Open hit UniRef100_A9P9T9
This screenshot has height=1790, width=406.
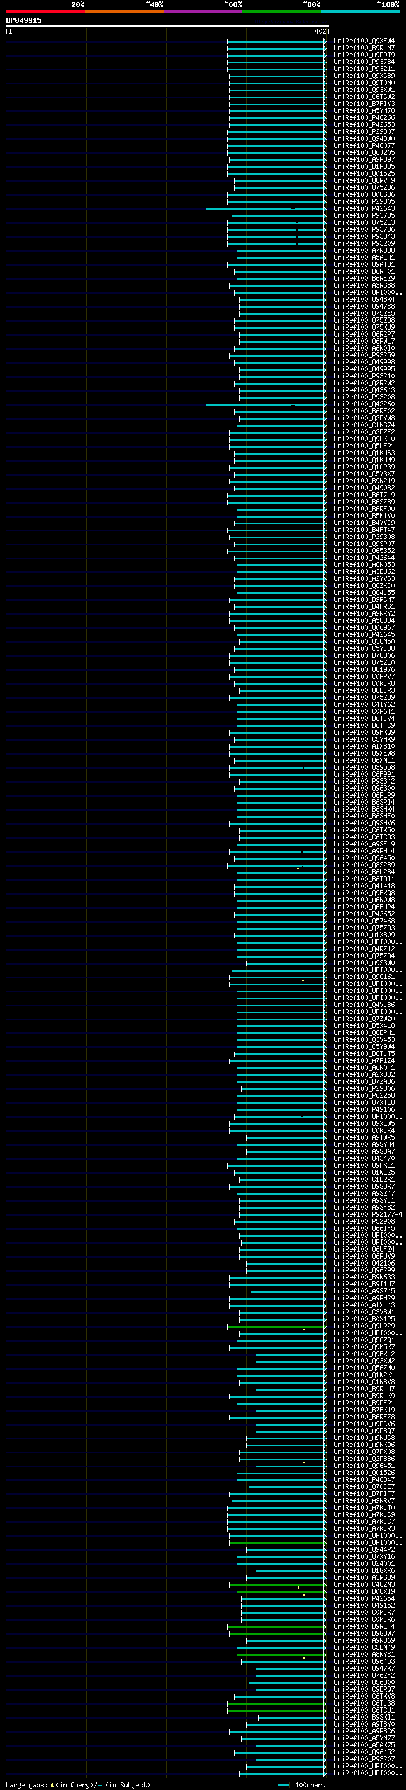tap(364, 55)
